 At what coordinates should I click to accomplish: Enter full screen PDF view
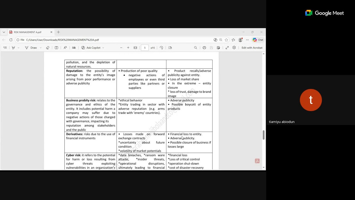point(227,48)
